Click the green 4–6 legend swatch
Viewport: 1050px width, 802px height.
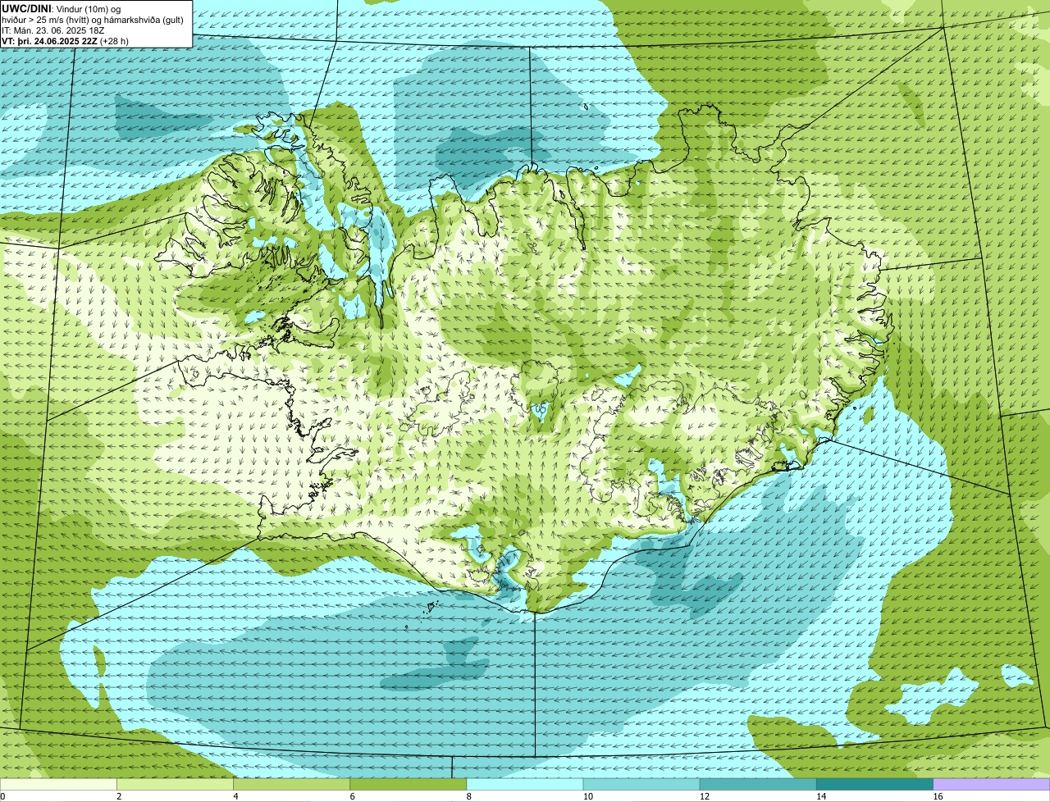click(291, 784)
